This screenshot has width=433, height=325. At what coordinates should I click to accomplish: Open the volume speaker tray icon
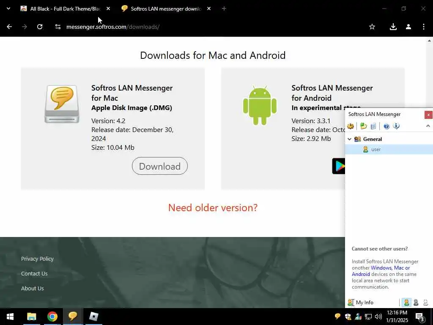(378, 317)
